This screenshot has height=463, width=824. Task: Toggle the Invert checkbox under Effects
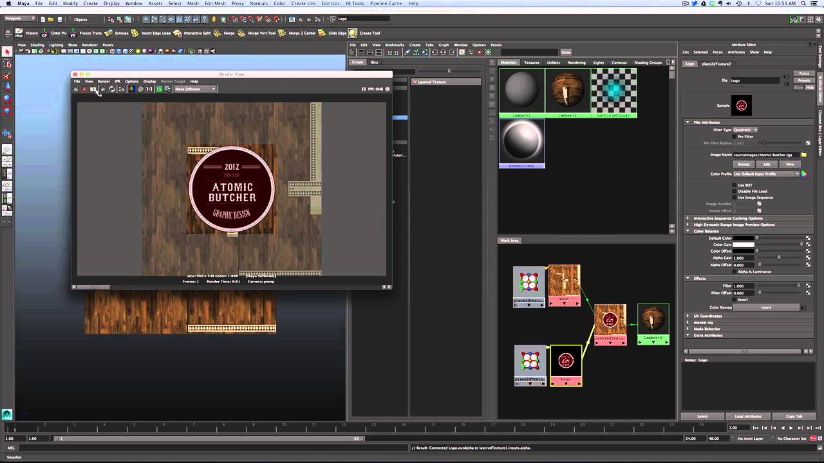[x=735, y=300]
